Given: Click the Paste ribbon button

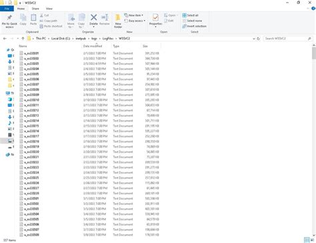Looking at the screenshot, I should pyautogui.click(x=33, y=19).
